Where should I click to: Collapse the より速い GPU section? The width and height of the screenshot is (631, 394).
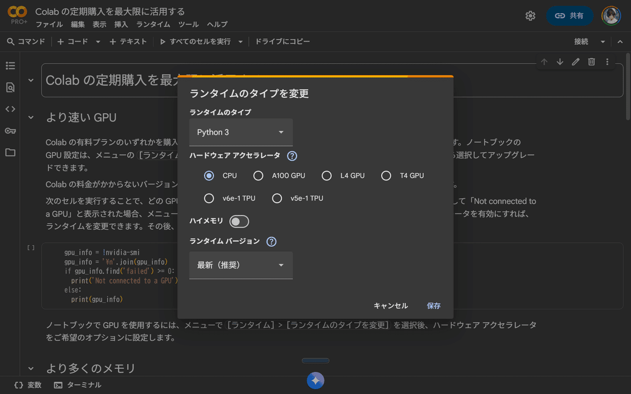click(31, 117)
